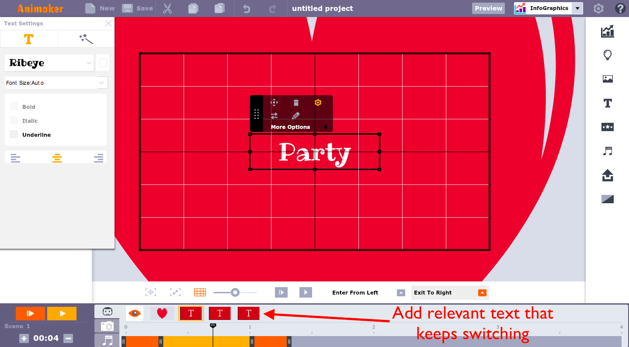Align text to the right
The width and height of the screenshot is (629, 347).
point(99,158)
